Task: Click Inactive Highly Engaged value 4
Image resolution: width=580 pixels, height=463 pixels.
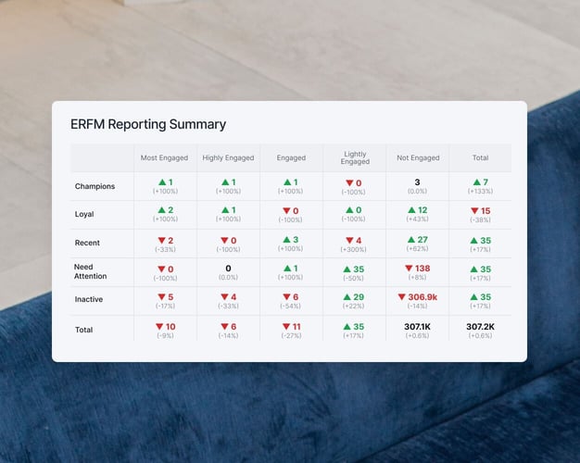Action: 233,297
